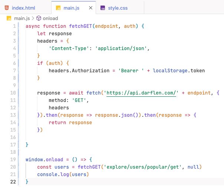The image size is (224, 192).
Task: Click the localStorage identifier on line 7
Action: pyautogui.click(x=170, y=71)
